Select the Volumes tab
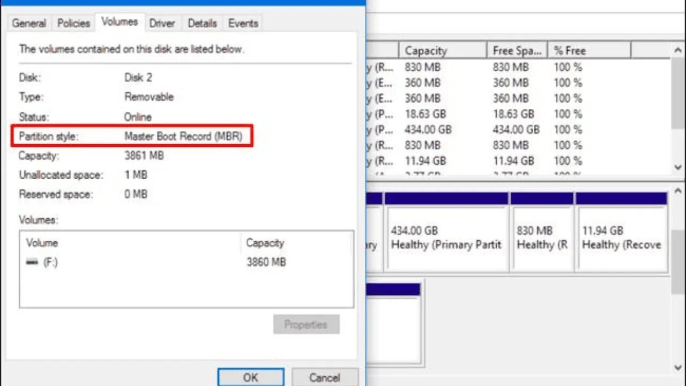Screen dimensions: 686x386 pyautogui.click(x=120, y=21)
